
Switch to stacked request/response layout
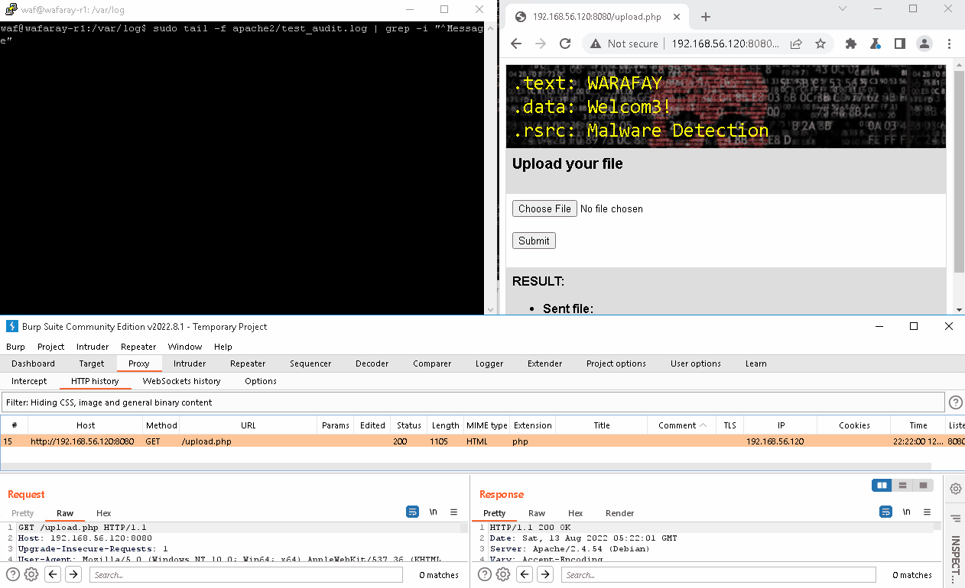point(903,486)
